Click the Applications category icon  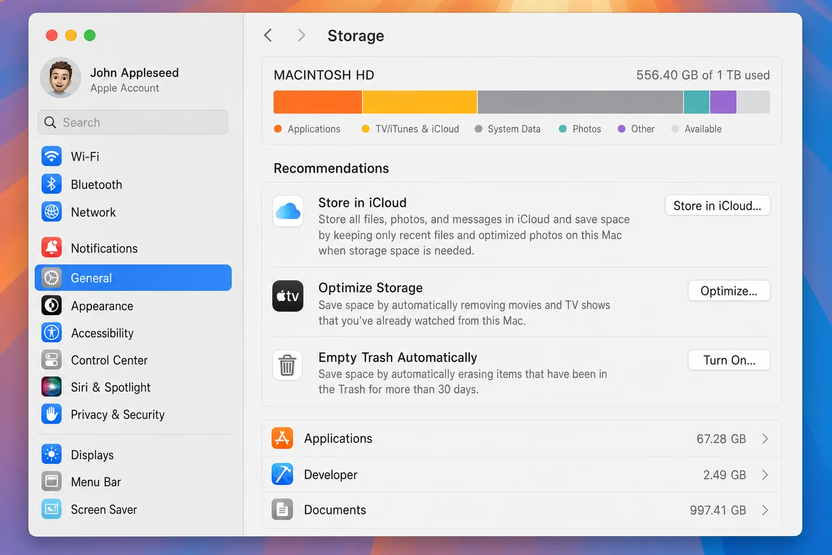(x=282, y=438)
